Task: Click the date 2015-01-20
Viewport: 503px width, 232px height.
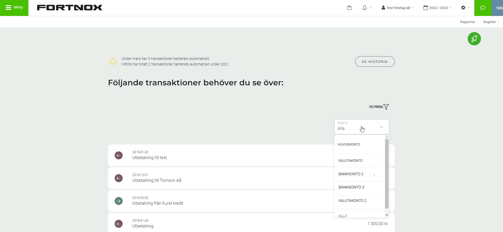Action: [x=140, y=152]
